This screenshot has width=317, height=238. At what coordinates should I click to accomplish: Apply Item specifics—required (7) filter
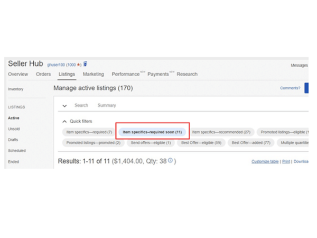[x=89, y=132]
